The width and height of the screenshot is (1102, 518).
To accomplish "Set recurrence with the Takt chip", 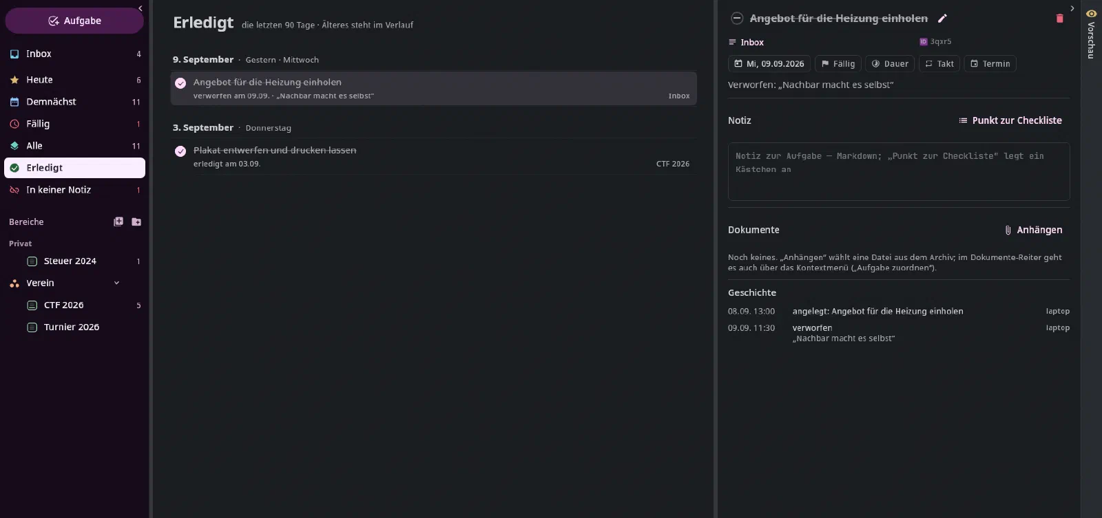I will point(939,64).
